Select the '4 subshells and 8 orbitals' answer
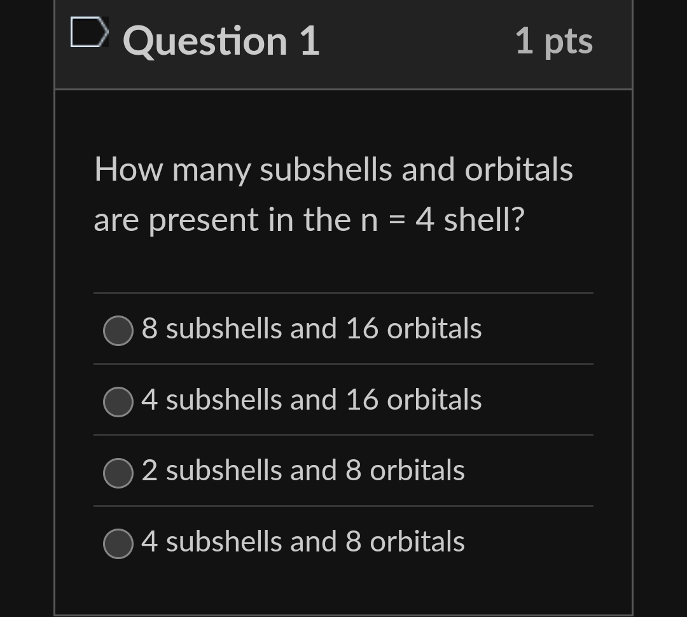The width and height of the screenshot is (687, 617). point(302,543)
